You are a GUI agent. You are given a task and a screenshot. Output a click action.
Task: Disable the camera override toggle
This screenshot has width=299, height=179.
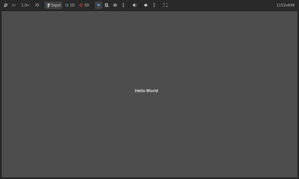[146, 5]
